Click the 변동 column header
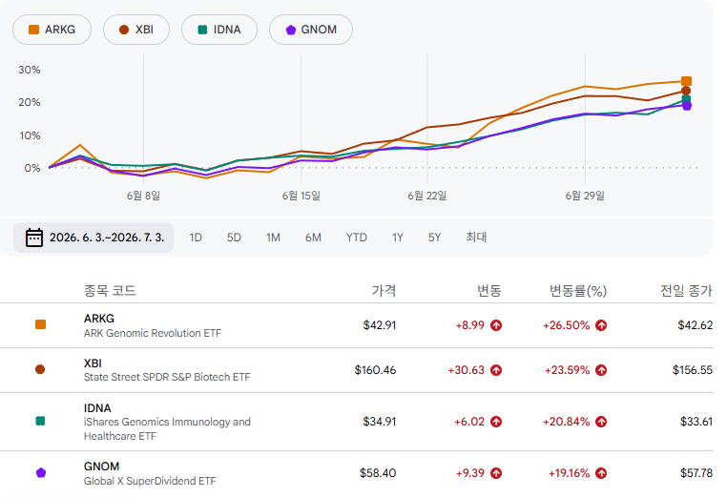This screenshot has height=498, width=727. pos(489,291)
